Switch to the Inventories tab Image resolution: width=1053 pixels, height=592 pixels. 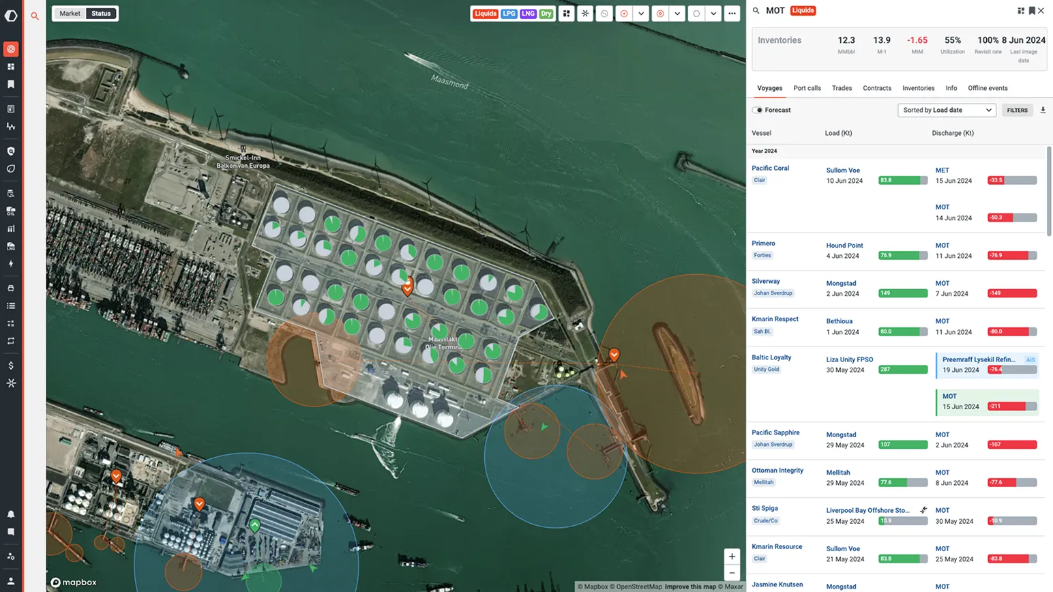pyautogui.click(x=918, y=88)
